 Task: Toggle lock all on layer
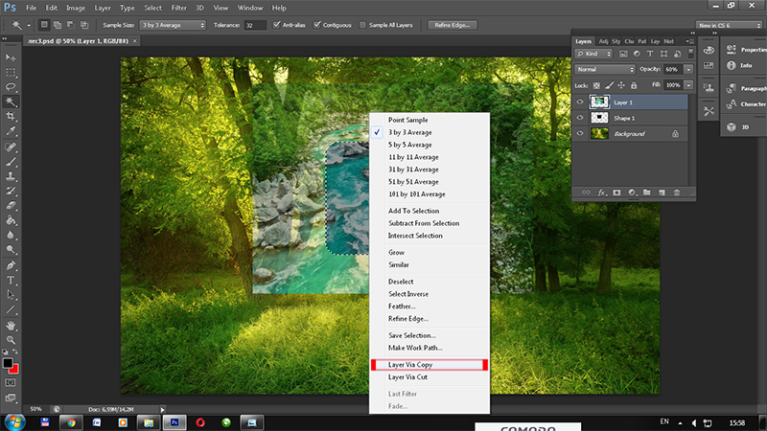tap(634, 85)
